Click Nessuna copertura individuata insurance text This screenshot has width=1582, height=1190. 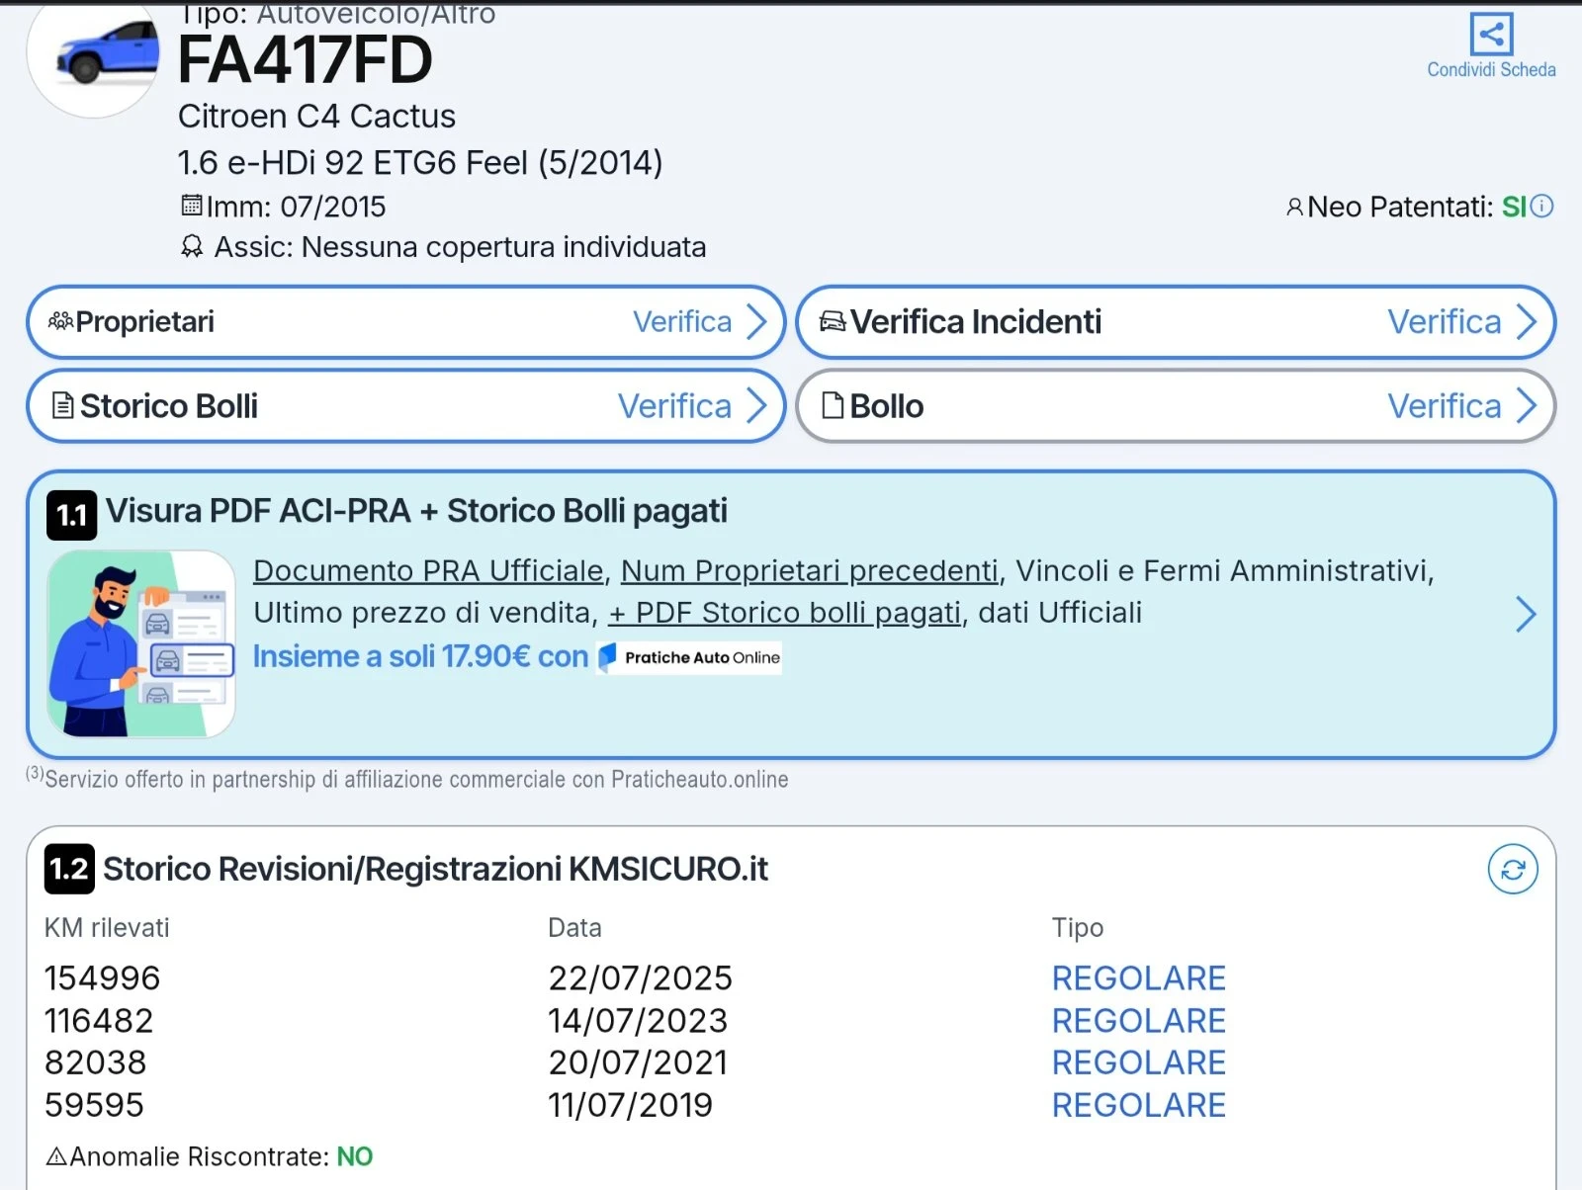click(503, 247)
